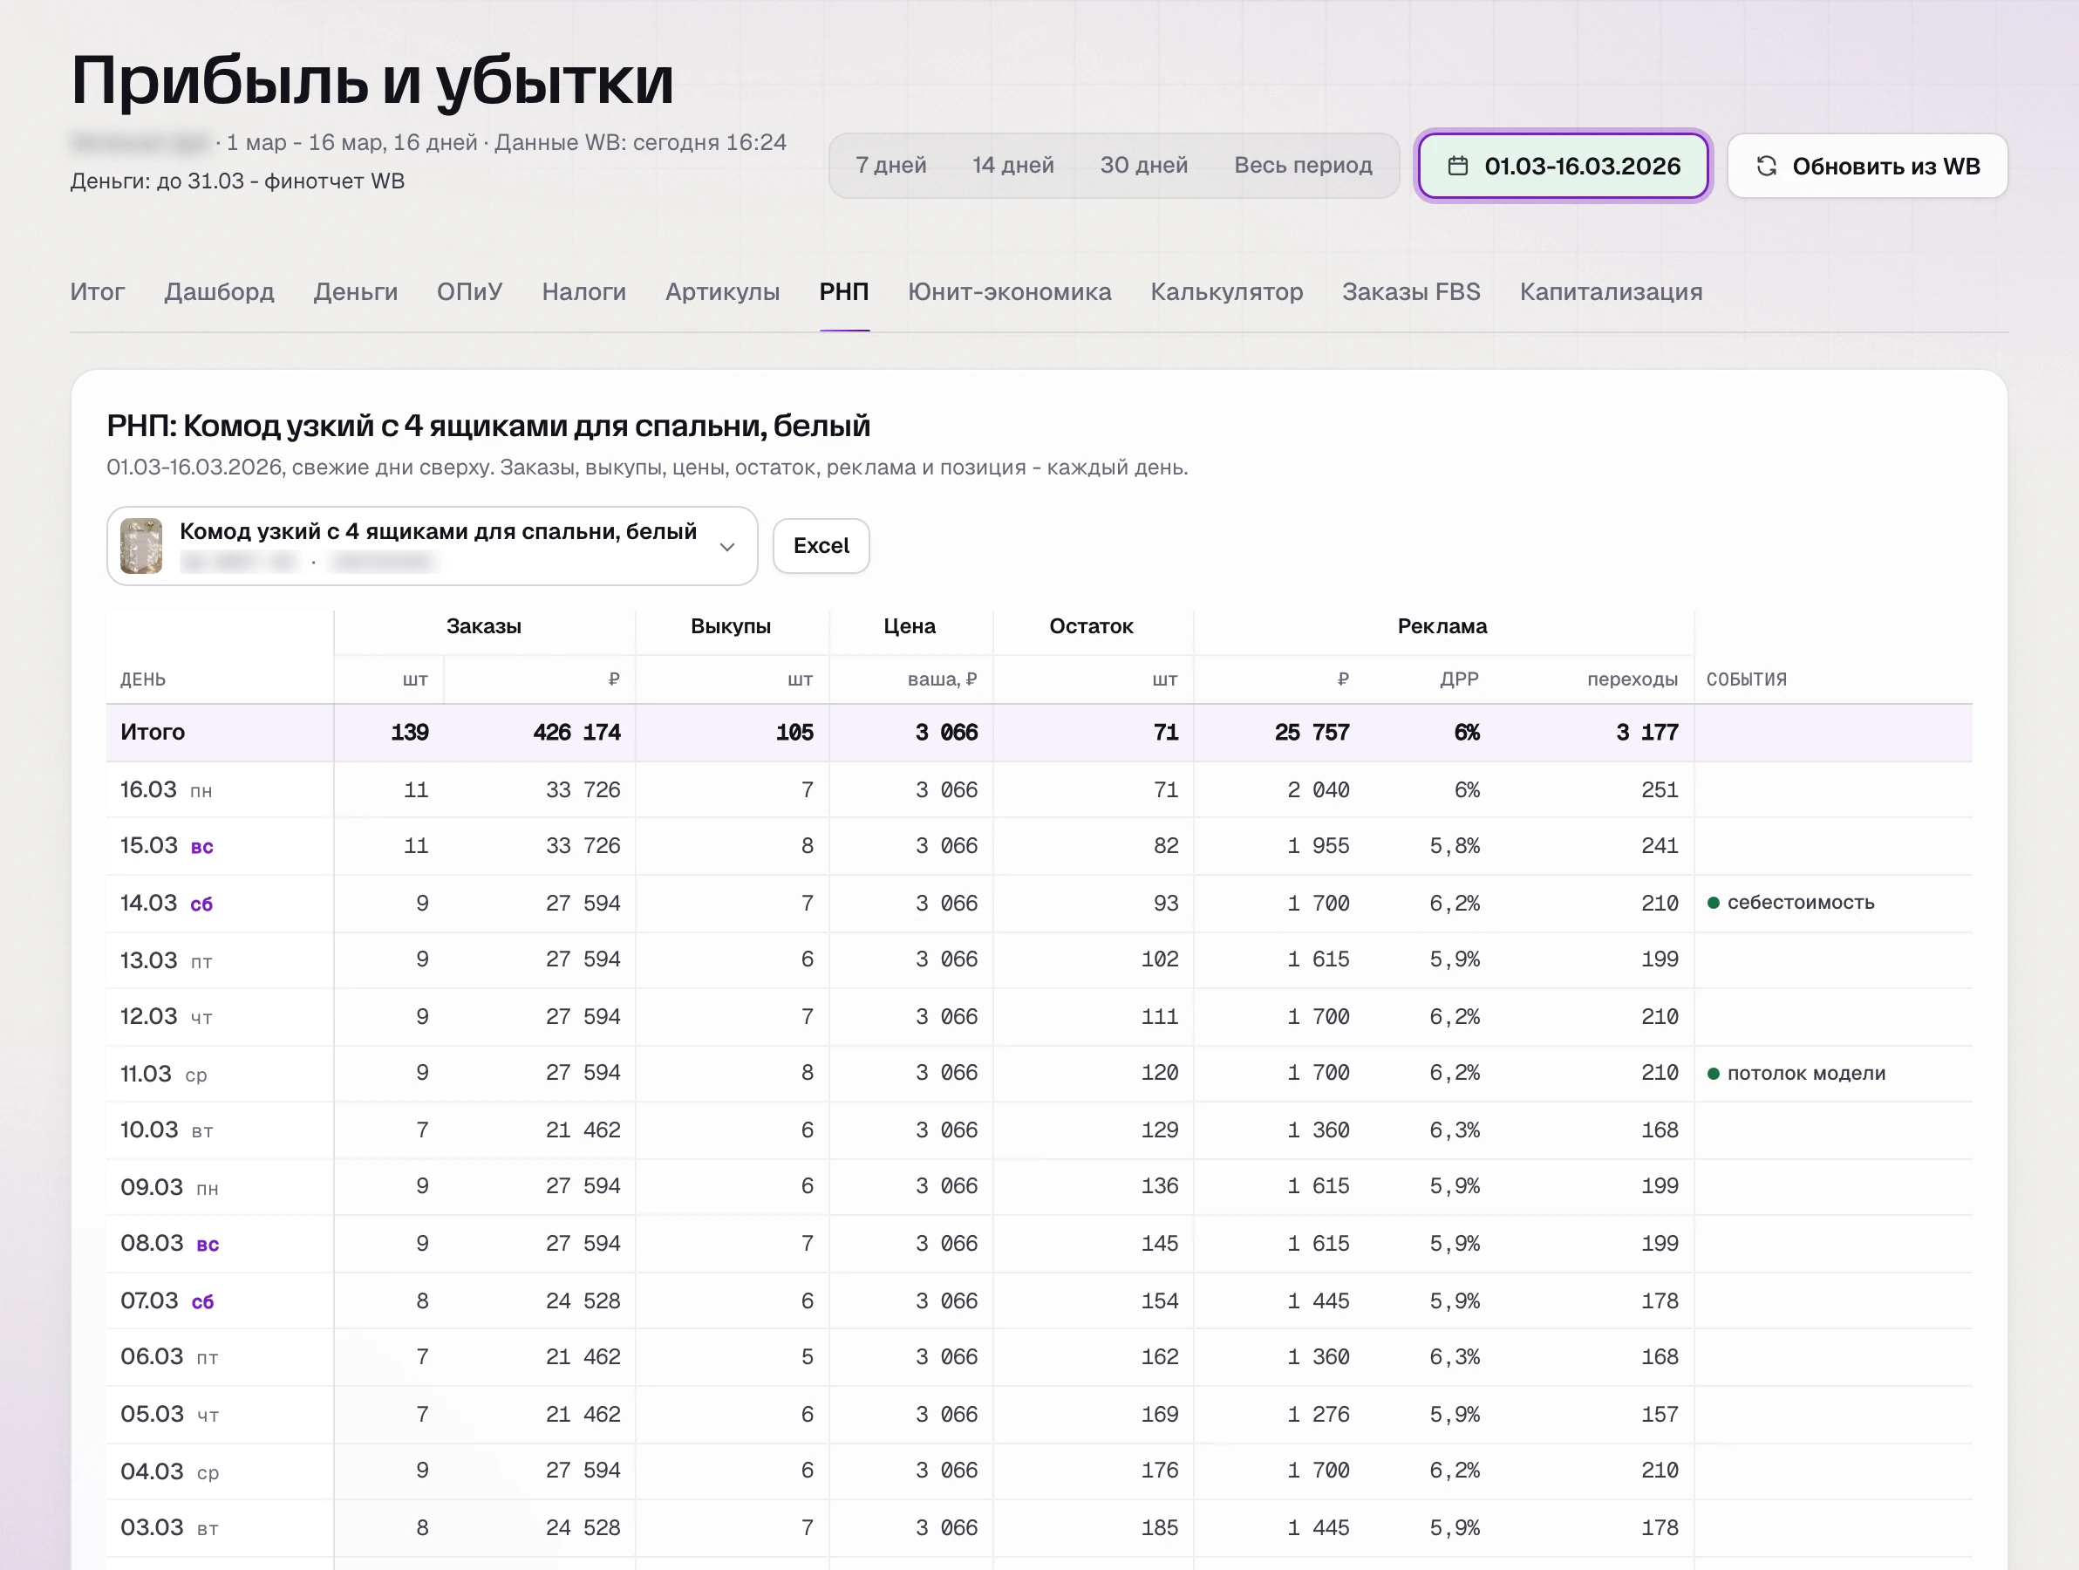2079x1570 pixels.
Task: Click the refresh icon next to Обновить из WB
Action: click(1766, 167)
